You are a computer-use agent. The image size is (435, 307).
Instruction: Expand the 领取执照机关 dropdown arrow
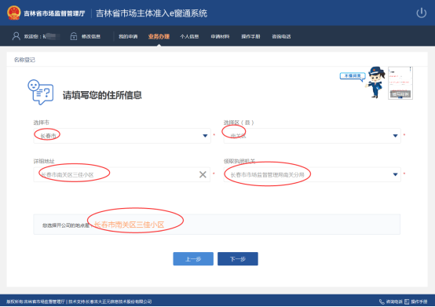point(395,174)
